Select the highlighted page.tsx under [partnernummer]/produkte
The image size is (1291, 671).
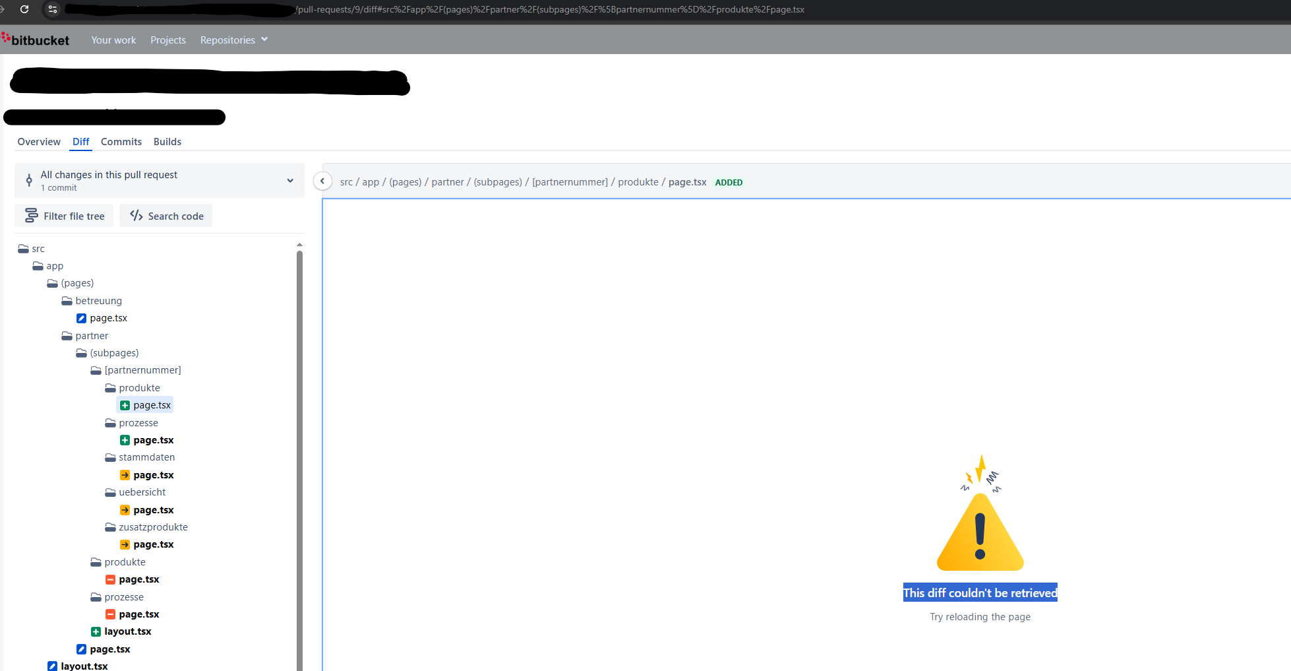145,405
